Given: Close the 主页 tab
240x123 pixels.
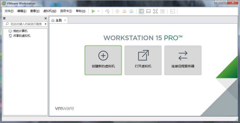Looking at the screenshot, I should [x=65, y=20].
